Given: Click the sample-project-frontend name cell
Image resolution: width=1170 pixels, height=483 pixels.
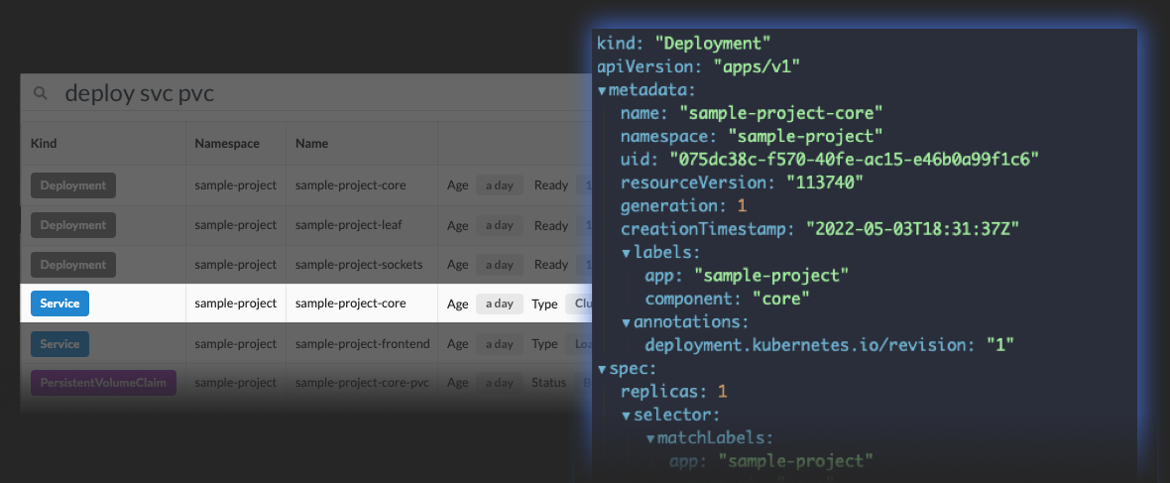Looking at the screenshot, I should pyautogui.click(x=362, y=344).
